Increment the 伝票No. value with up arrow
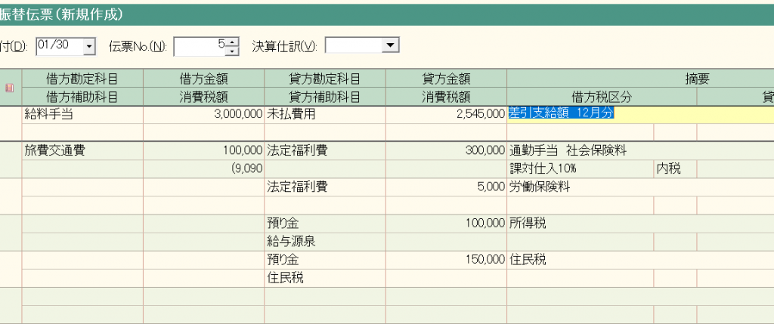This screenshot has height=324, width=774. click(232, 42)
